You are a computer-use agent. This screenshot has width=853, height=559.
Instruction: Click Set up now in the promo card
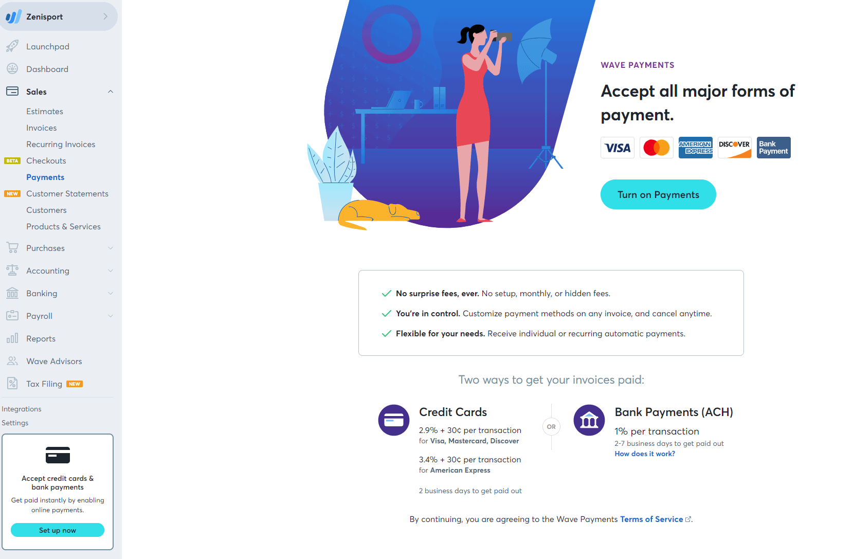[x=57, y=530]
